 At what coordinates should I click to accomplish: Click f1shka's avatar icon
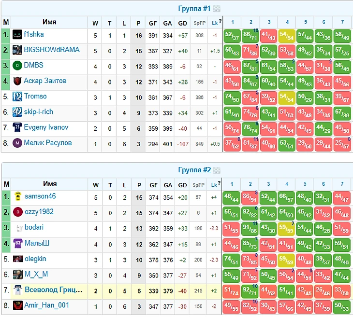[x=17, y=35]
